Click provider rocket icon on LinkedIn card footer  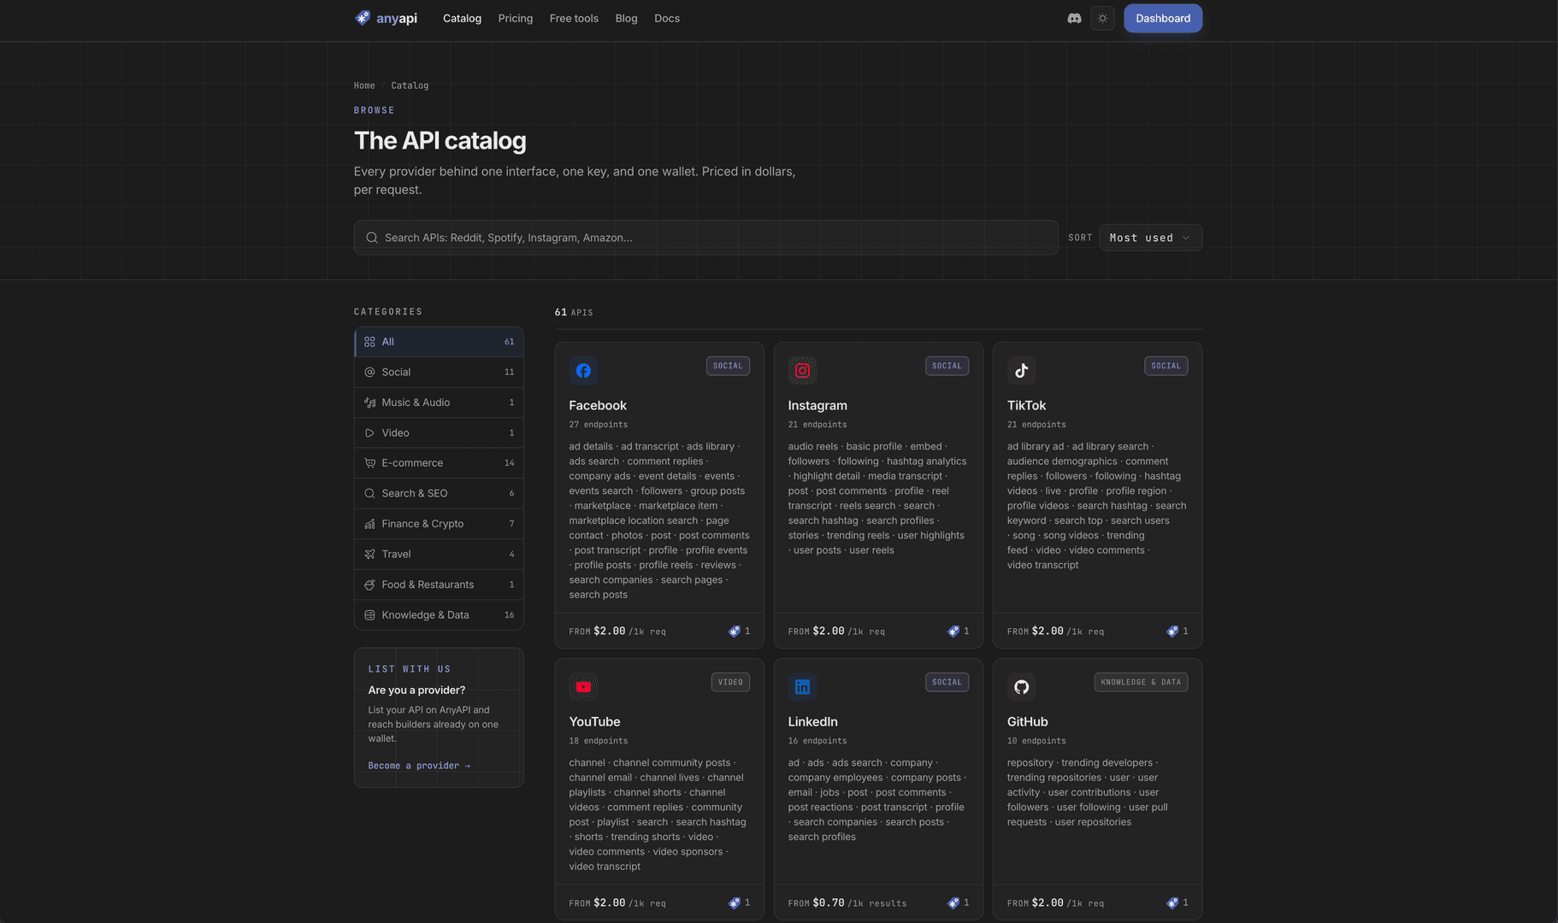(x=953, y=903)
